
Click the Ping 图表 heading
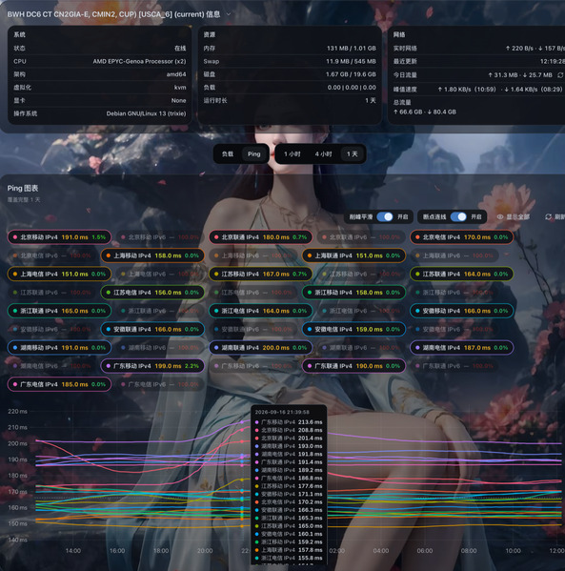point(23,189)
